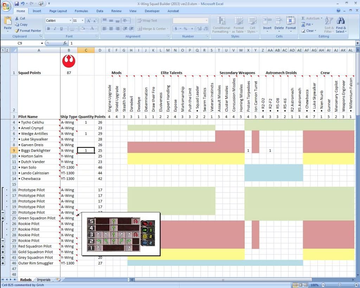
Task: Open the Formulas ribbon tab
Action: [81, 11]
